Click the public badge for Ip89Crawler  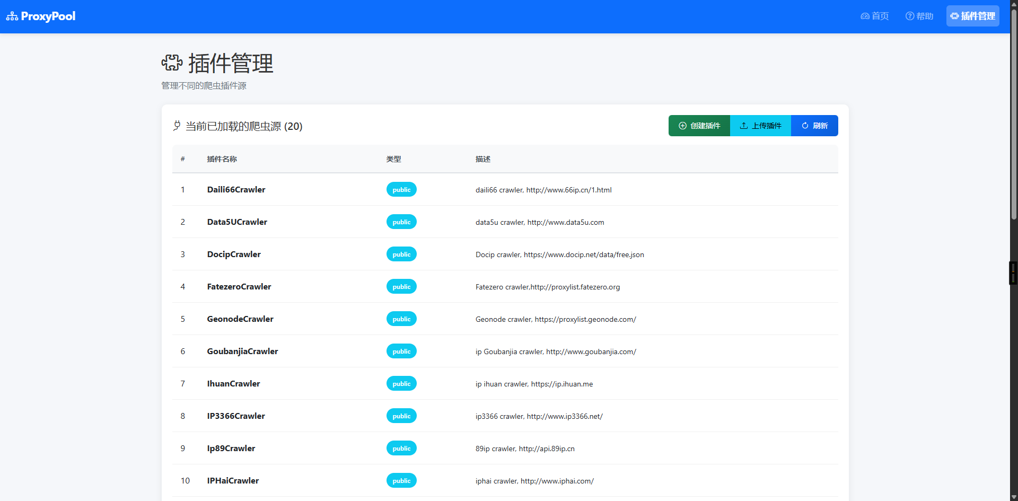pos(401,449)
